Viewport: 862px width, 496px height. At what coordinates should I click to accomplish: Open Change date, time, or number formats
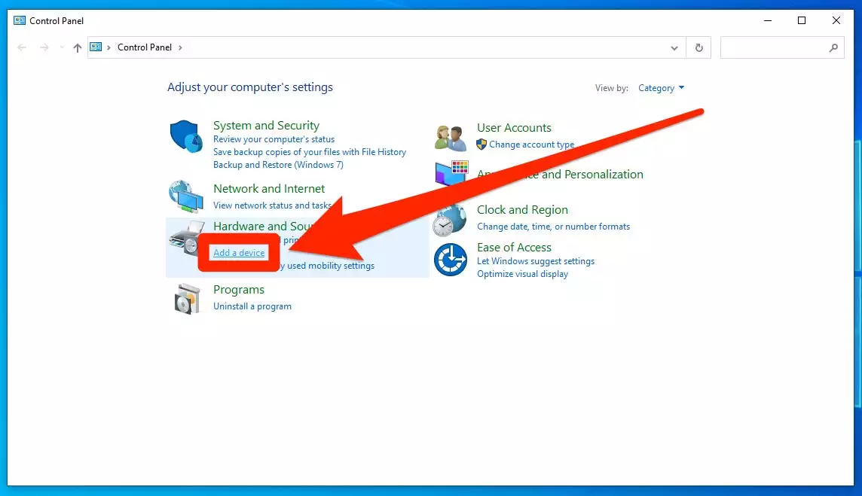click(553, 227)
